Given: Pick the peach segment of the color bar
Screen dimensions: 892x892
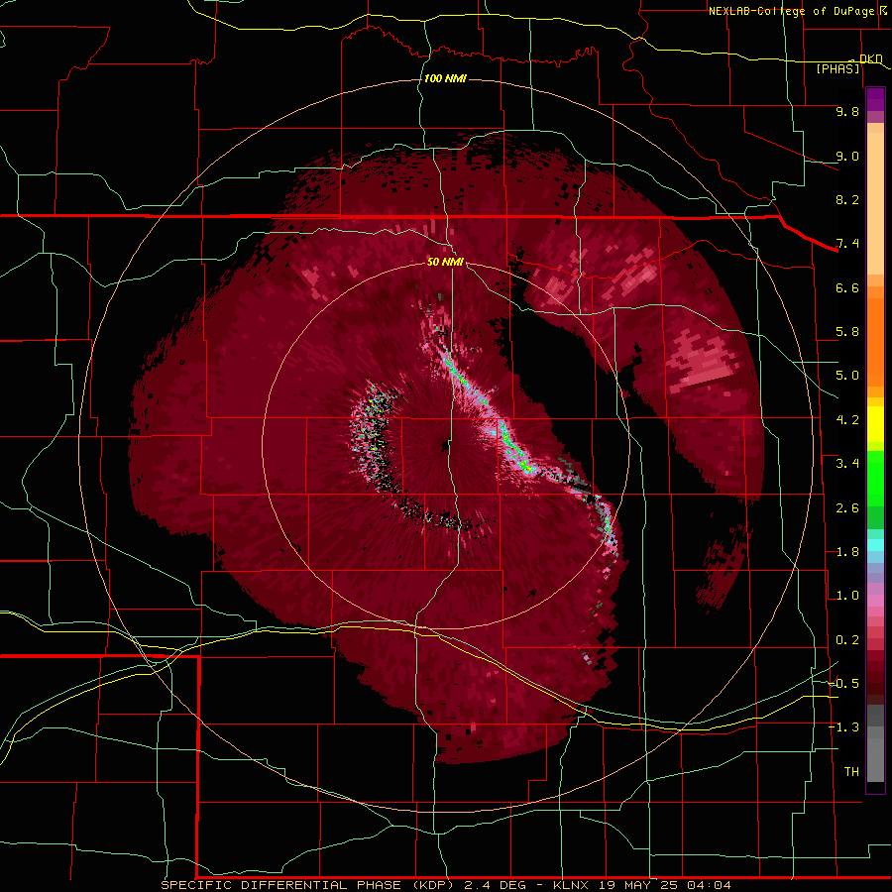Looking at the screenshot, I should tap(875, 205).
